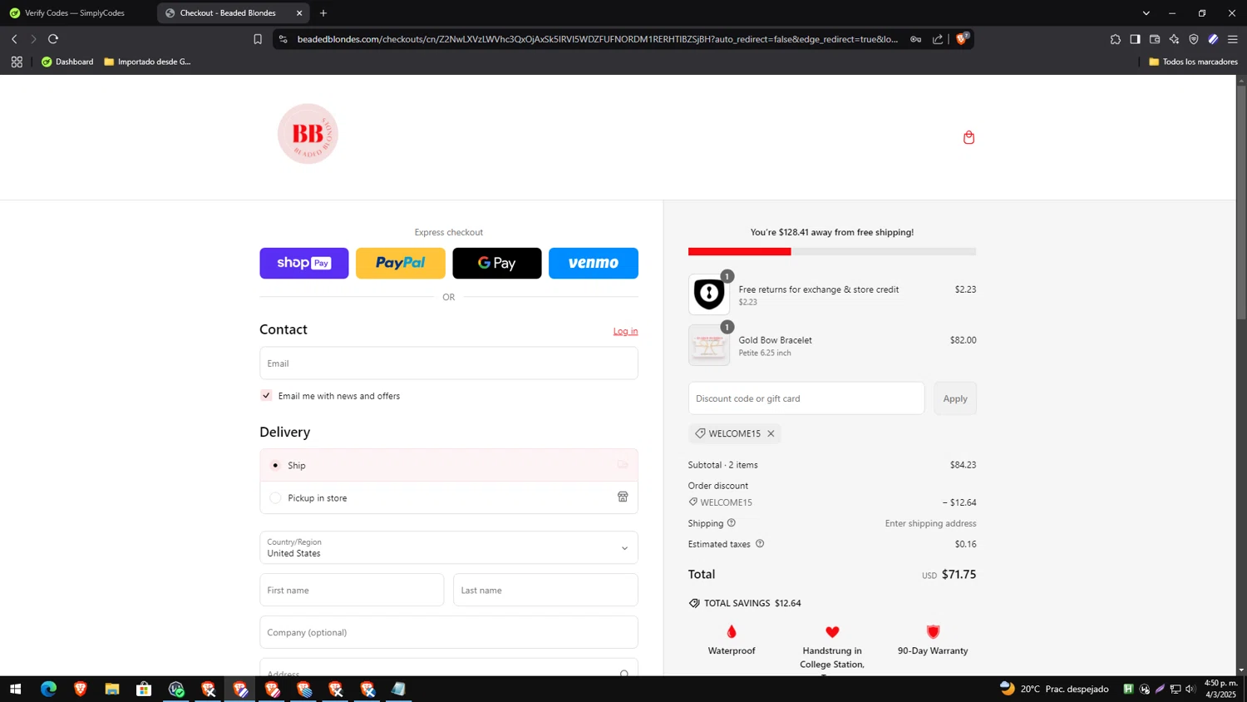
Task: Focus the Discount code or gift card field
Action: [x=806, y=398]
